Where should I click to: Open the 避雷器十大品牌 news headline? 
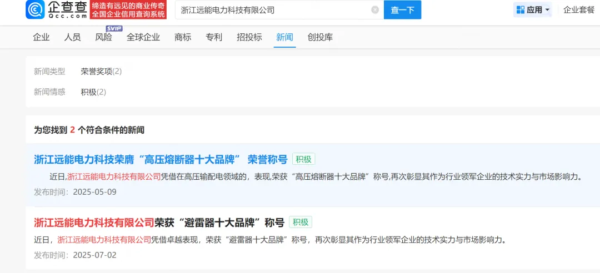159,222
